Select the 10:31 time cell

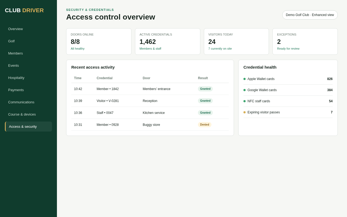(x=78, y=125)
